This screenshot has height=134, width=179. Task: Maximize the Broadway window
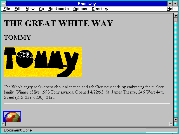175,4
